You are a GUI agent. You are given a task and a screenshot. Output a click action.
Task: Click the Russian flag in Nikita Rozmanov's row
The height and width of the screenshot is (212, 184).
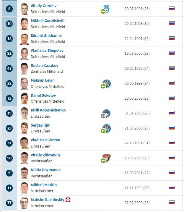tap(172, 173)
